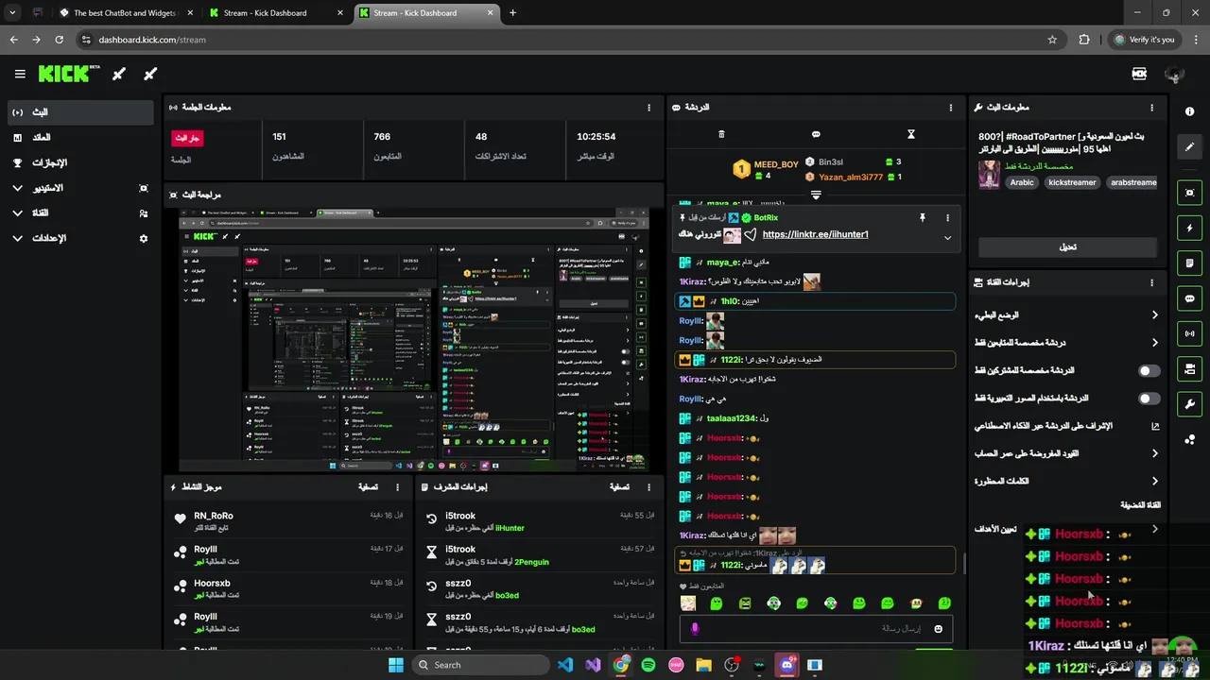Expand banned words (الكلمات المحظورة) chevron
The width and height of the screenshot is (1210, 680).
(1154, 482)
